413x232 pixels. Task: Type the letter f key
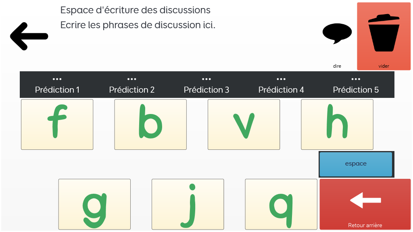pos(57,124)
